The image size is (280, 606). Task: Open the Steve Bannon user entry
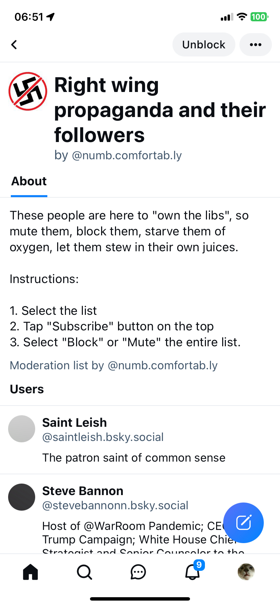(x=83, y=491)
